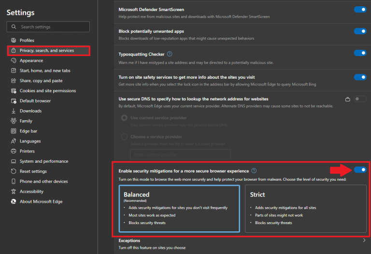Click the Edge bar icon
Screen dimensions: 371x254
(14, 131)
